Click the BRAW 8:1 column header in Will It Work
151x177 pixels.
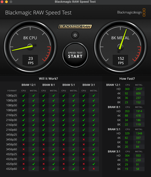[49, 85]
